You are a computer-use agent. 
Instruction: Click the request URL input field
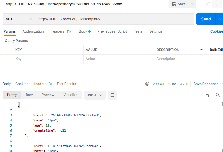coord(115,19)
